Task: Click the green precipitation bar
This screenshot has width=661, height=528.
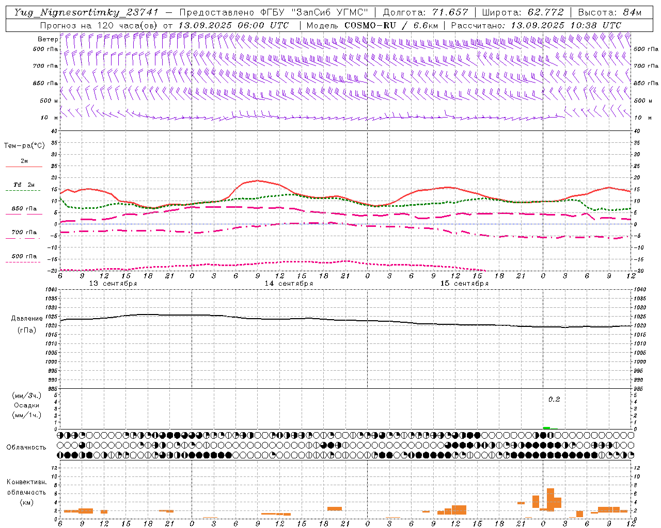Action: [546, 427]
